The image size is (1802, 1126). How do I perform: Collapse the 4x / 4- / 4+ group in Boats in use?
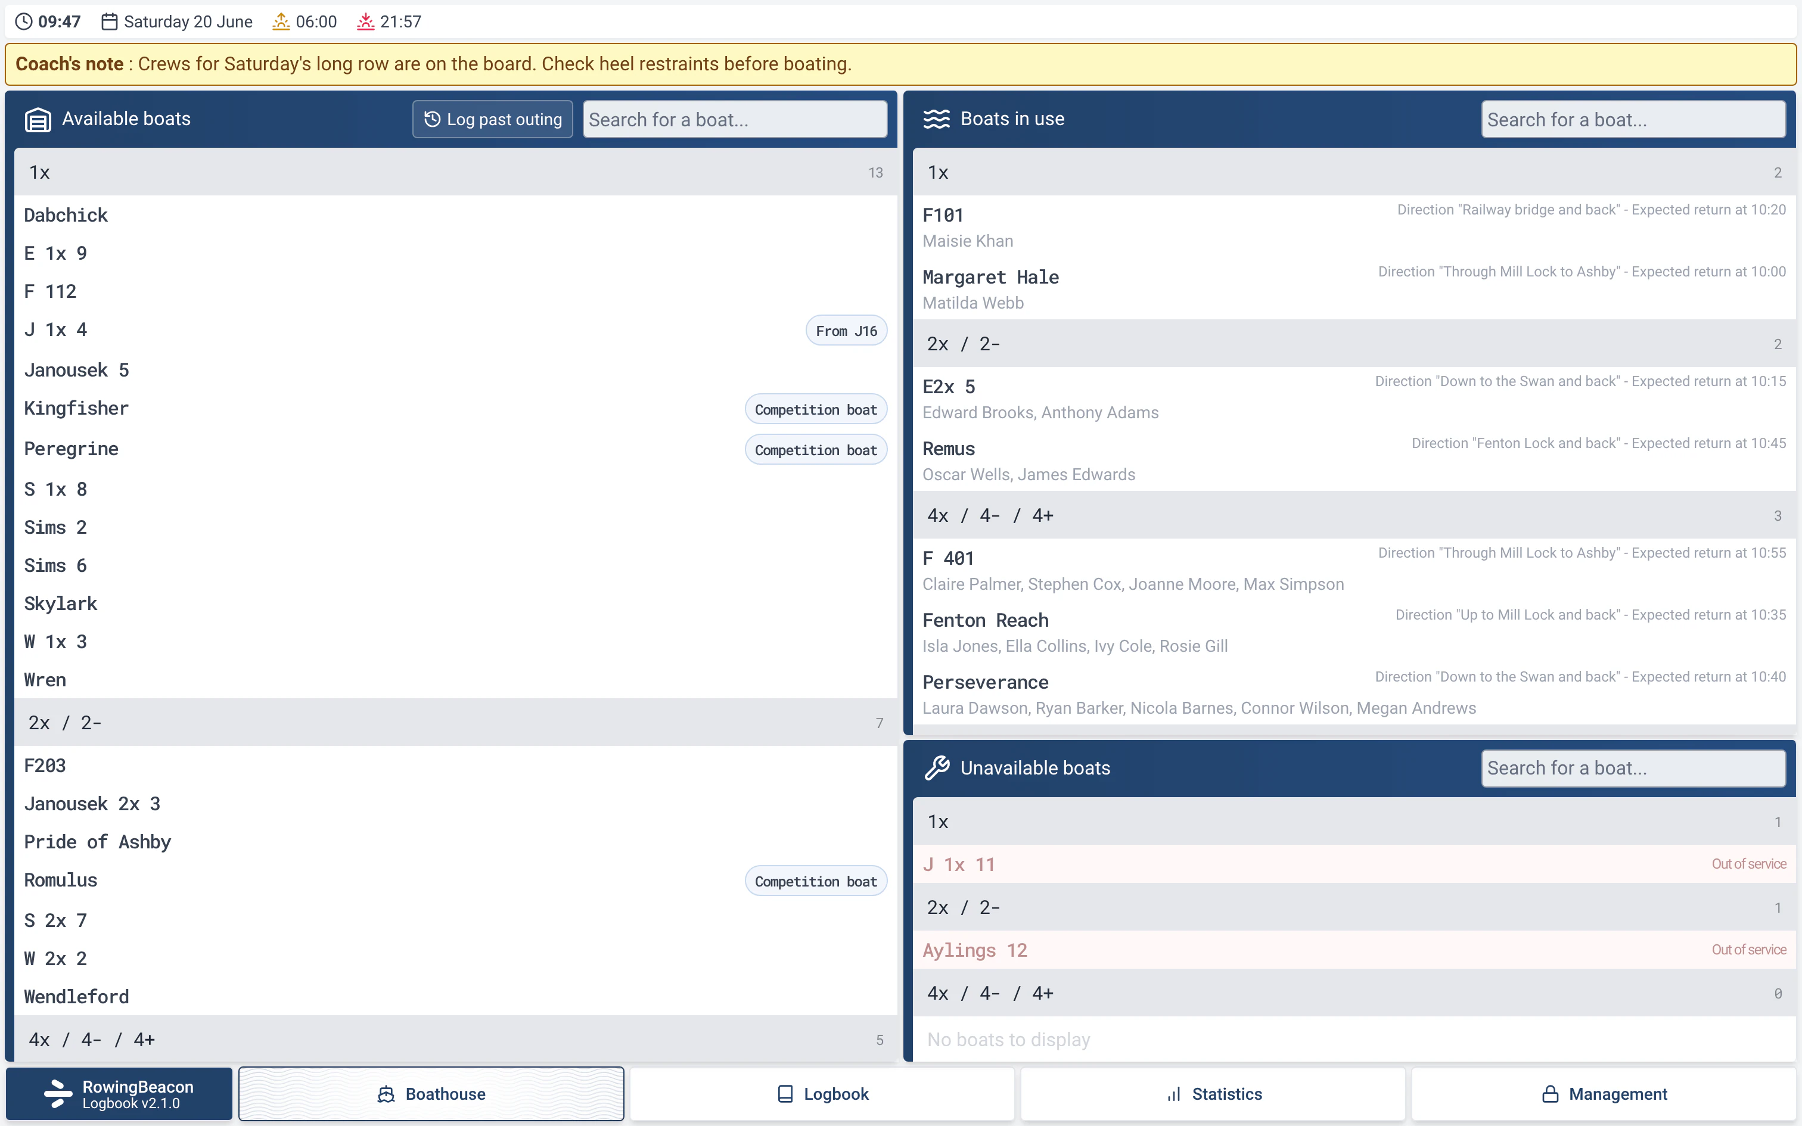pyautogui.click(x=1354, y=515)
